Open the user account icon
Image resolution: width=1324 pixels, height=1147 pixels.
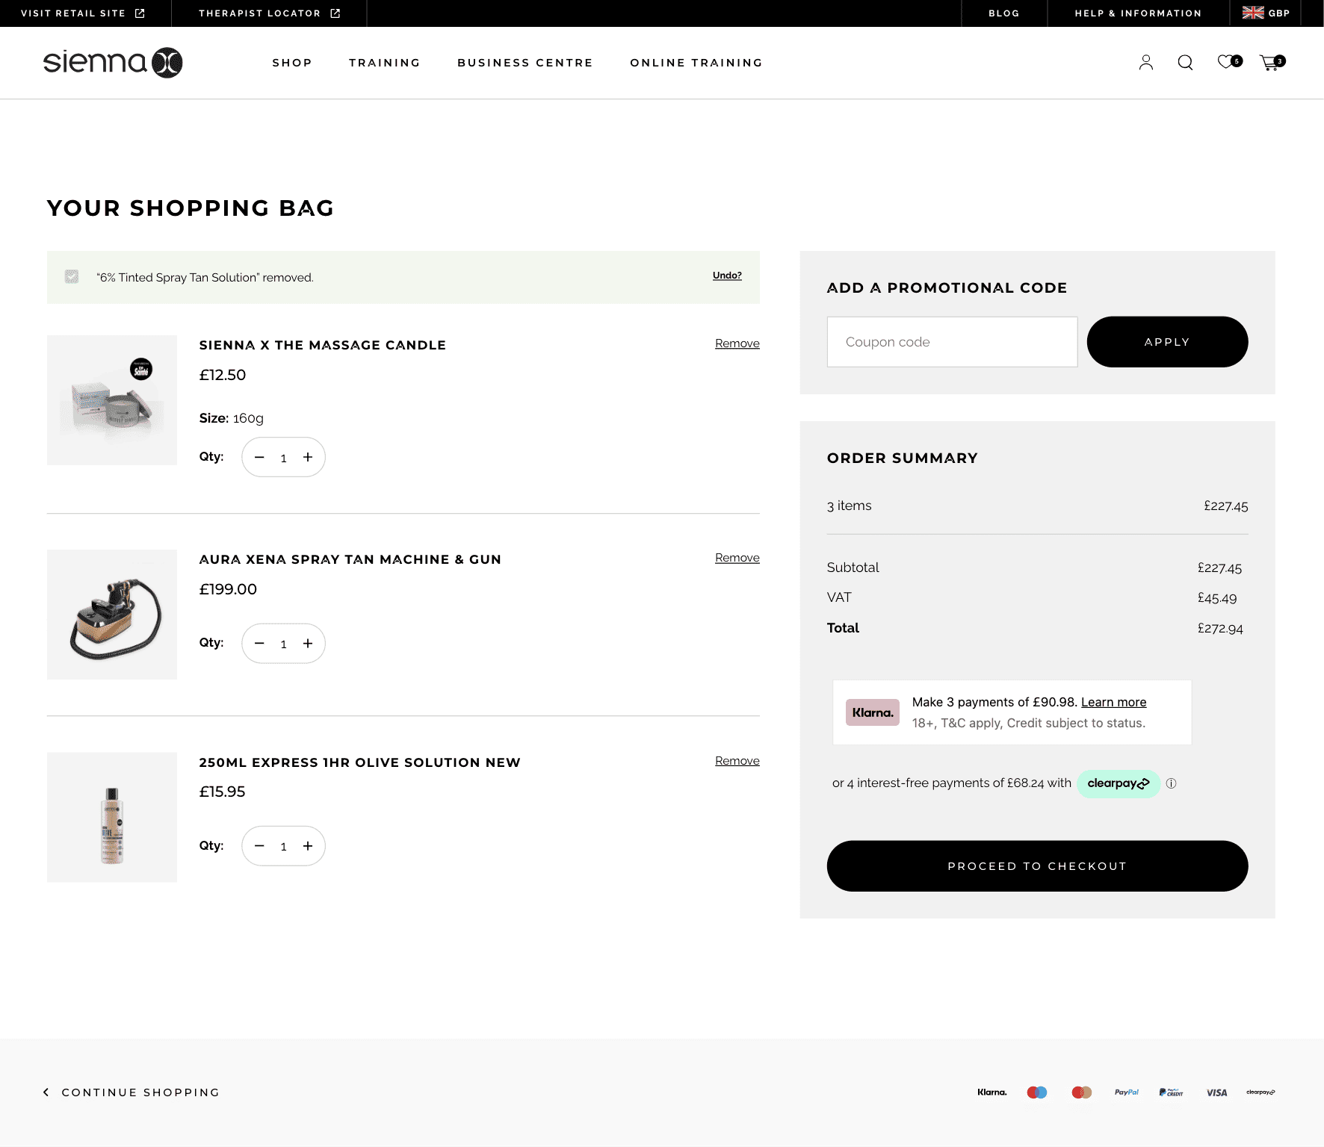click(x=1145, y=63)
